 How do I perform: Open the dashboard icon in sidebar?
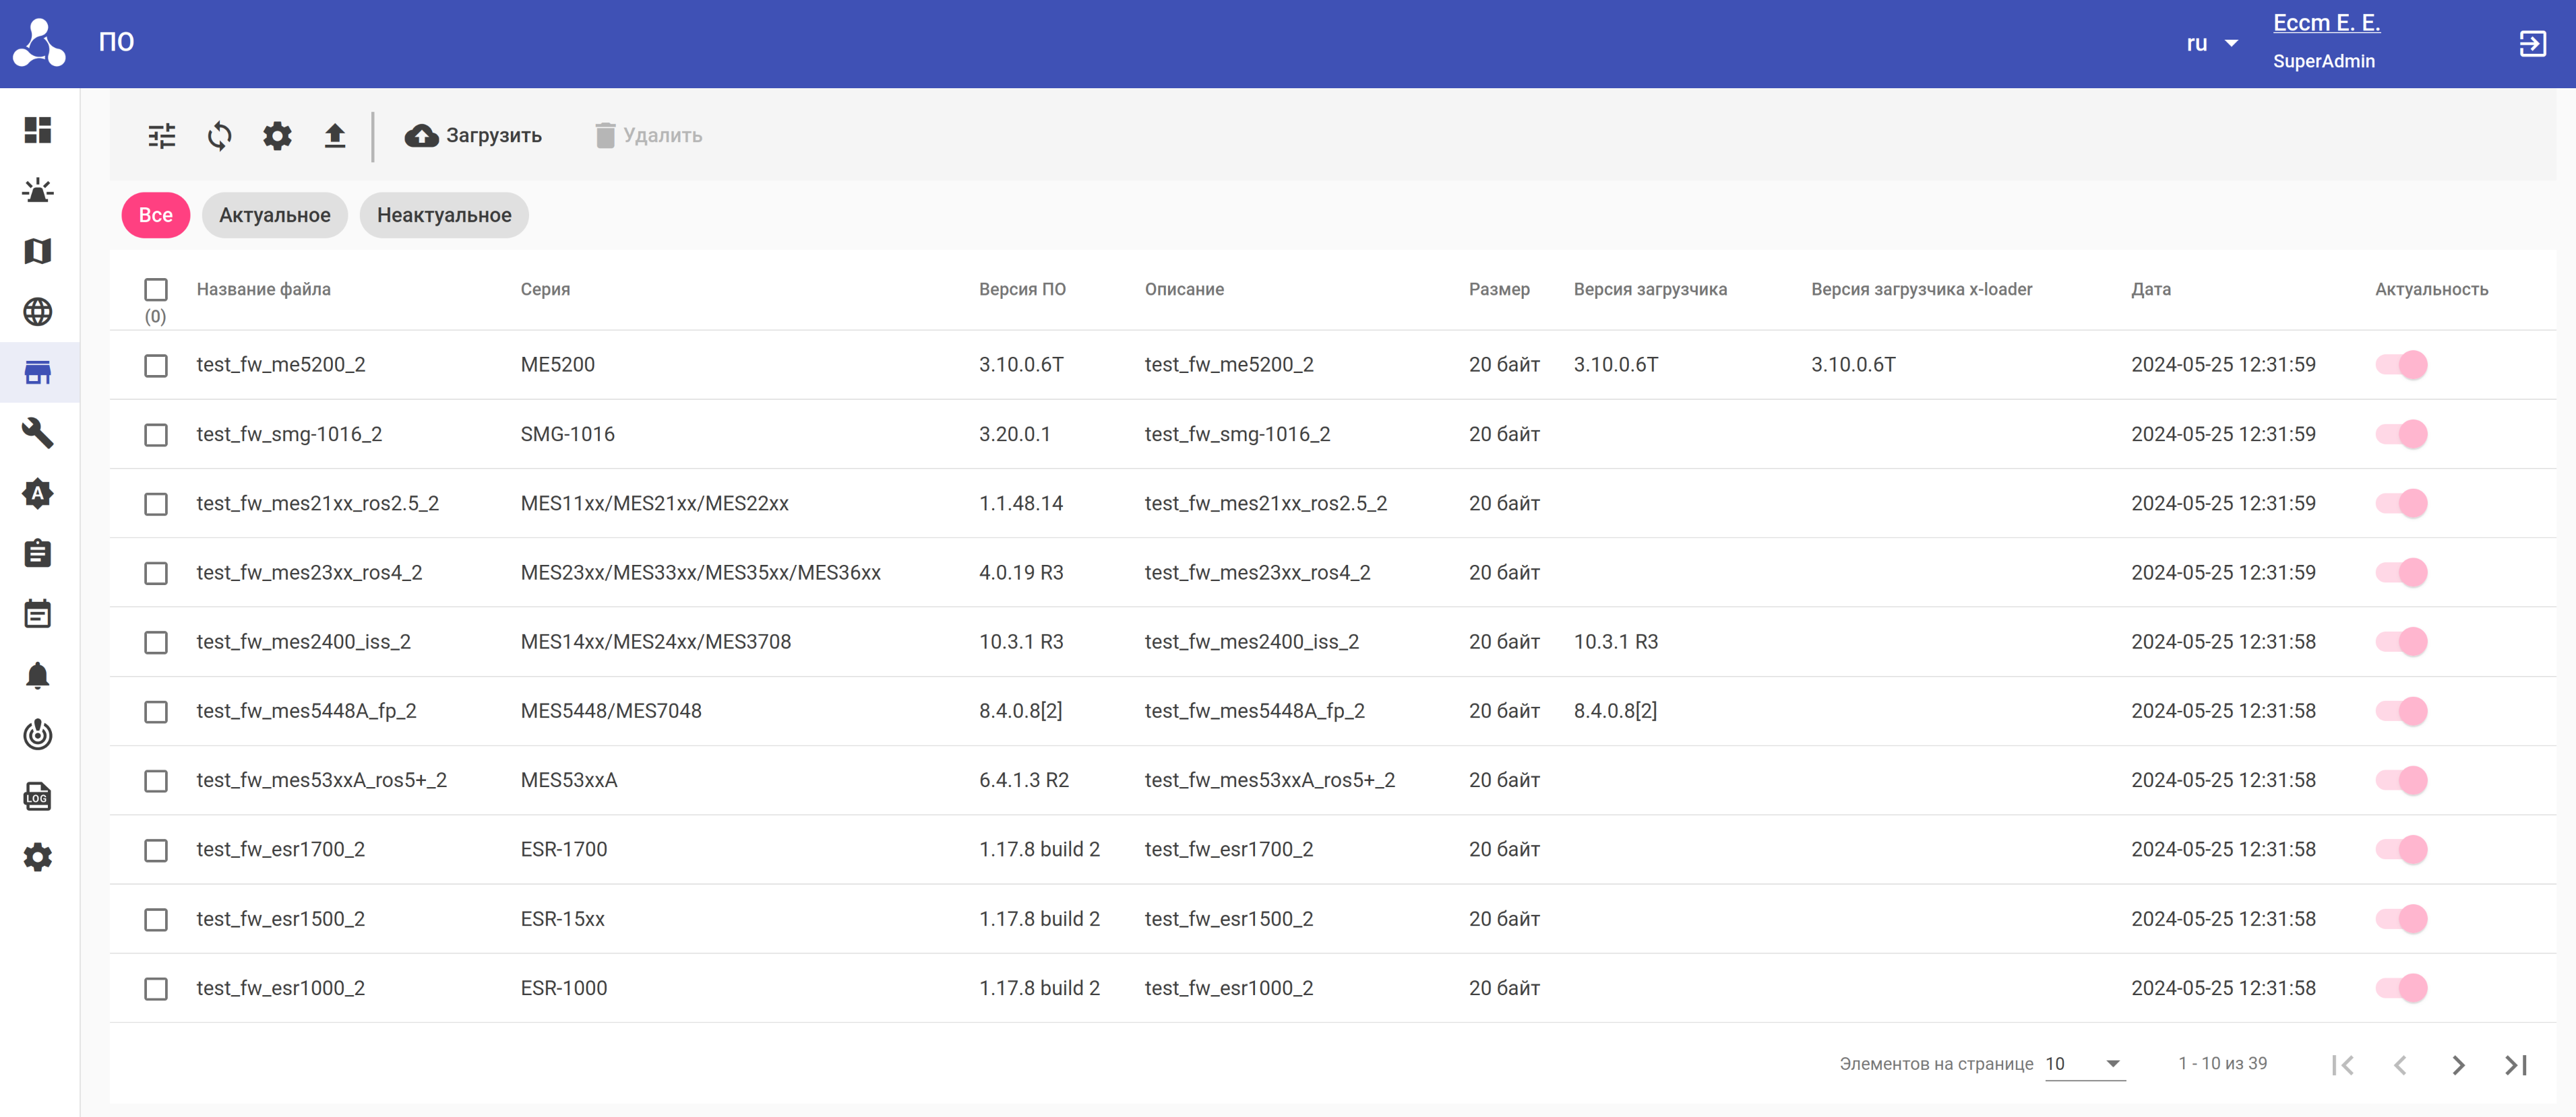(38, 130)
